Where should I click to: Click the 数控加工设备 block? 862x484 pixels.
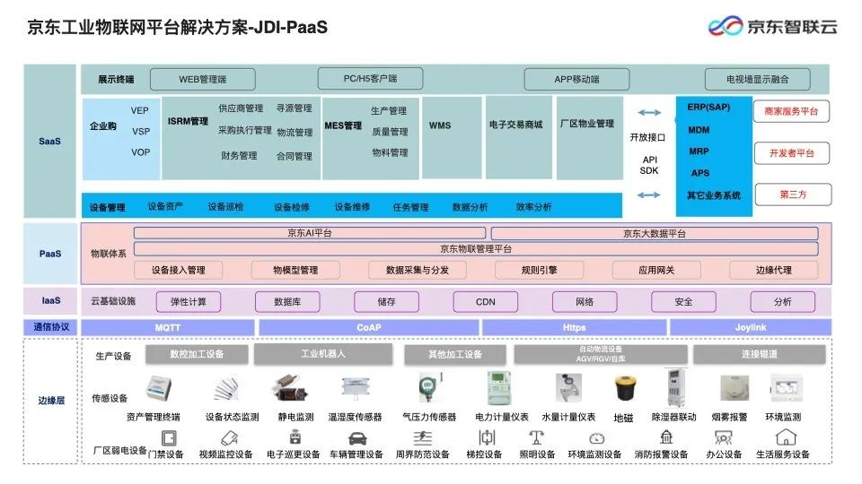(x=197, y=355)
